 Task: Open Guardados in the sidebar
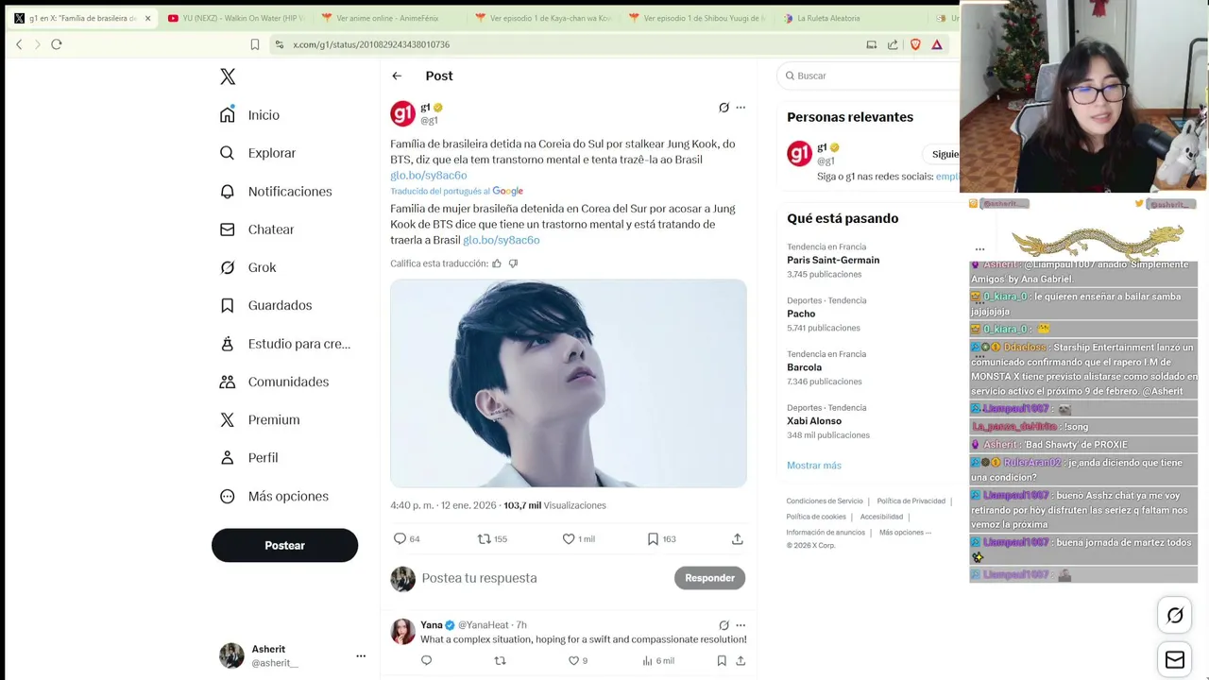pyautogui.click(x=265, y=305)
